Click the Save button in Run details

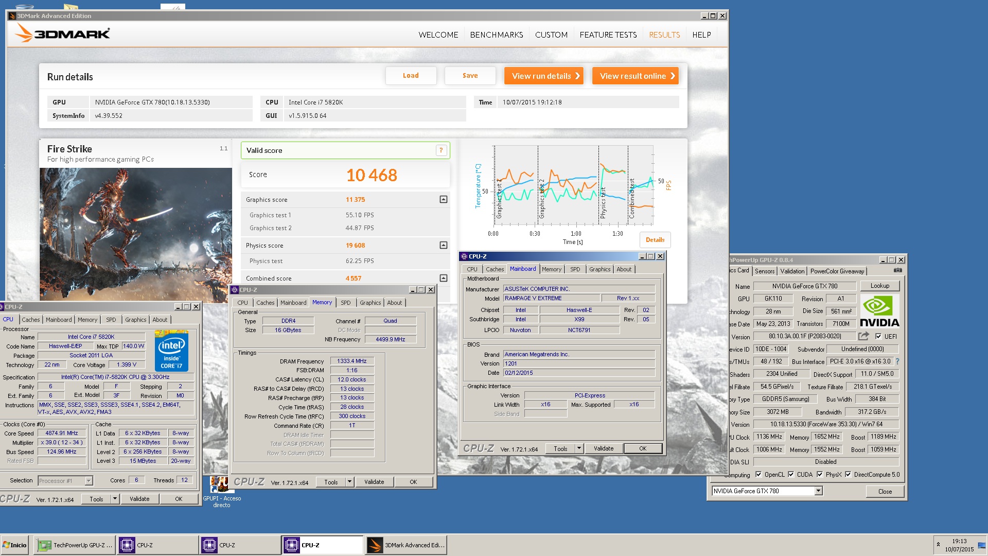click(470, 76)
